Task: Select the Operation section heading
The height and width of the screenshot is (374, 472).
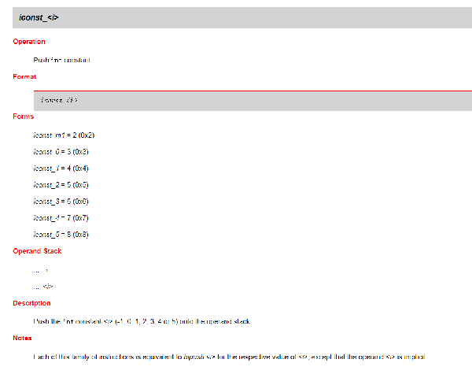Action: click(x=29, y=42)
